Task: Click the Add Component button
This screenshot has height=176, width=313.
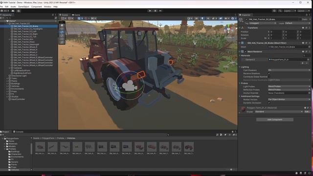Action: [275, 119]
